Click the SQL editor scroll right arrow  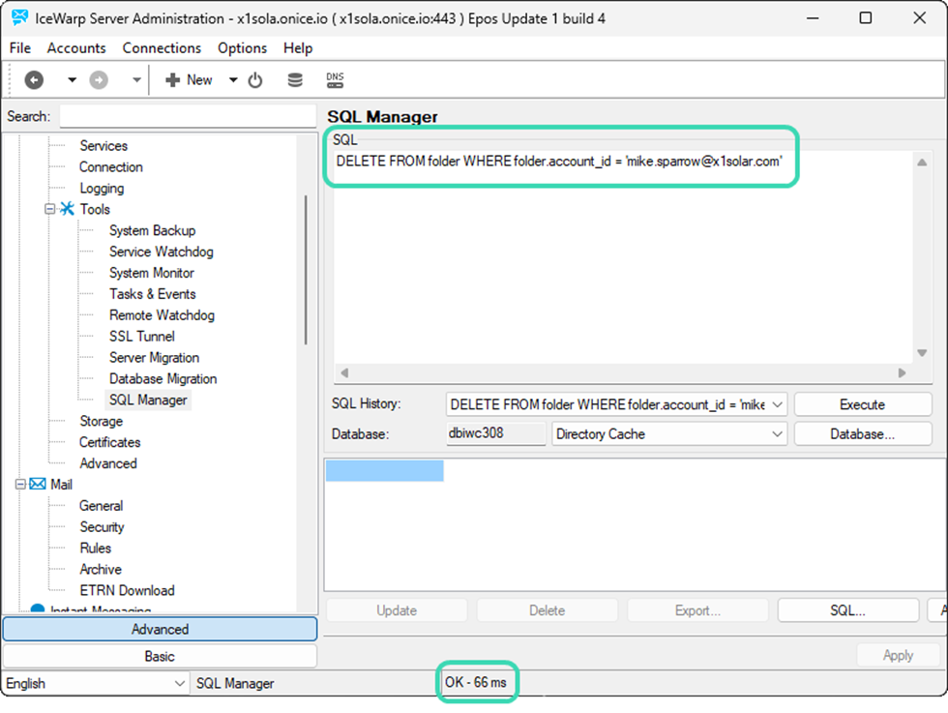pyautogui.click(x=902, y=373)
